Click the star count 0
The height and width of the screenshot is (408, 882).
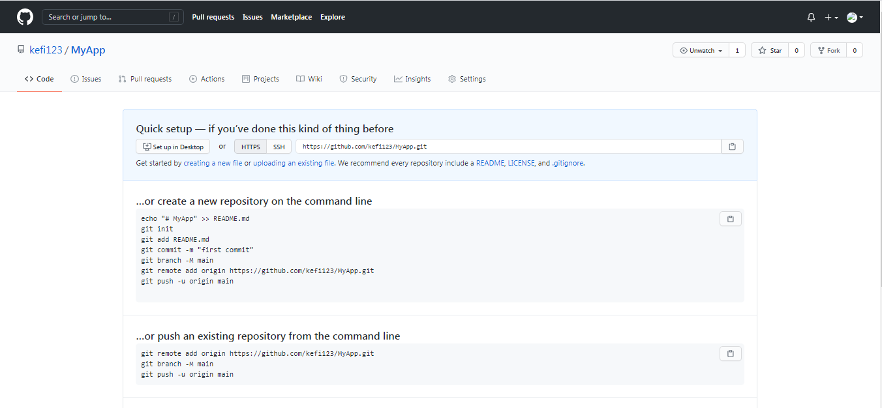[x=797, y=50]
